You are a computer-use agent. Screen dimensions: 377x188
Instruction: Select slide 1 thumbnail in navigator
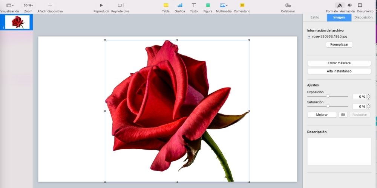coord(18,22)
